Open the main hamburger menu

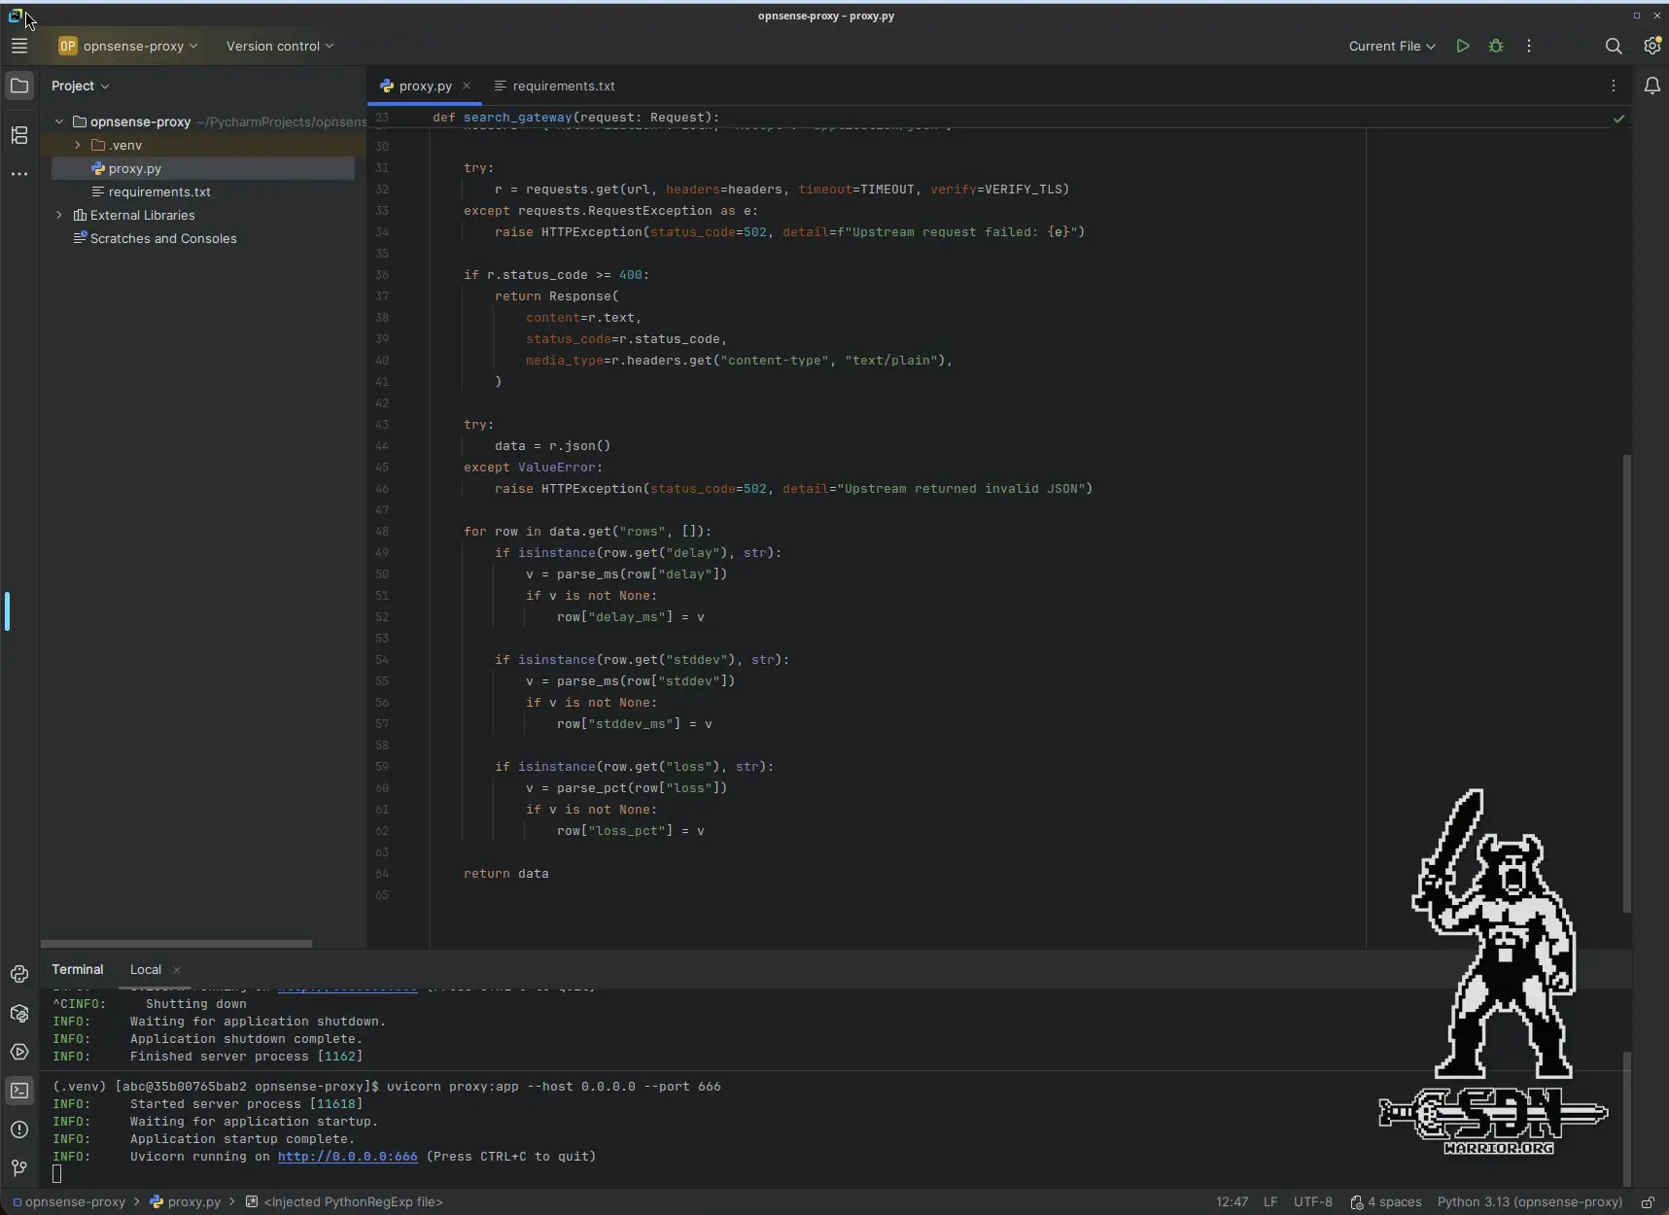(x=19, y=46)
